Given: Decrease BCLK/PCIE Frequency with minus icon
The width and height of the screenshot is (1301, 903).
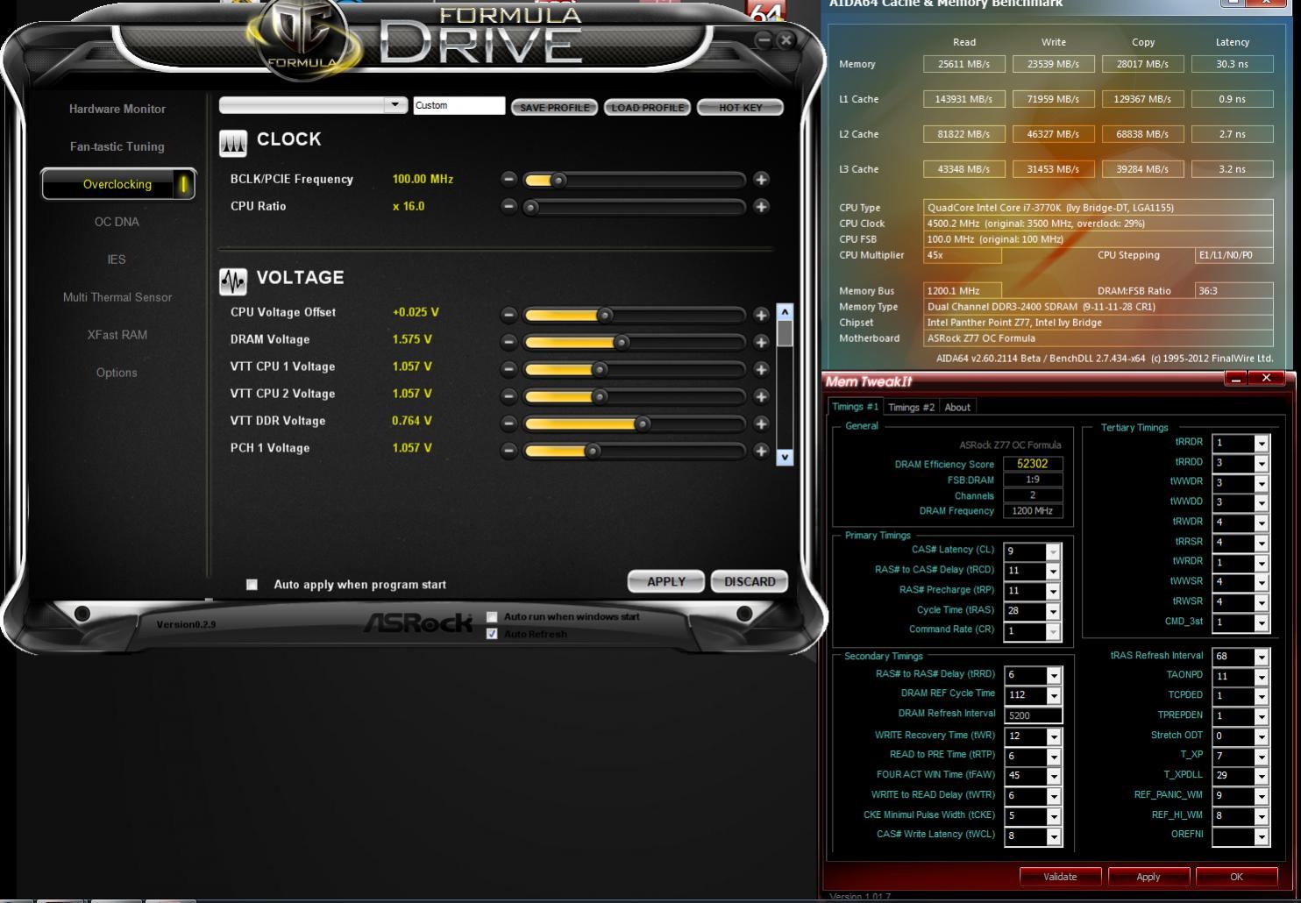Looking at the screenshot, I should click(x=508, y=179).
